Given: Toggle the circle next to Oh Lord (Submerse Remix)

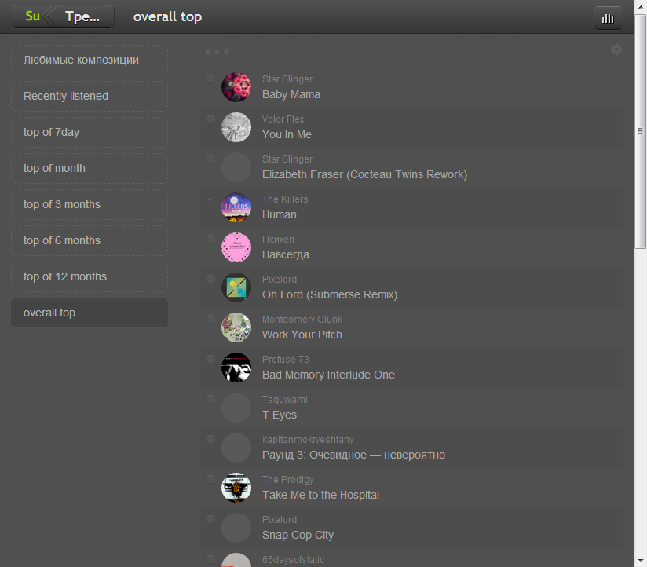Looking at the screenshot, I should 210,279.
